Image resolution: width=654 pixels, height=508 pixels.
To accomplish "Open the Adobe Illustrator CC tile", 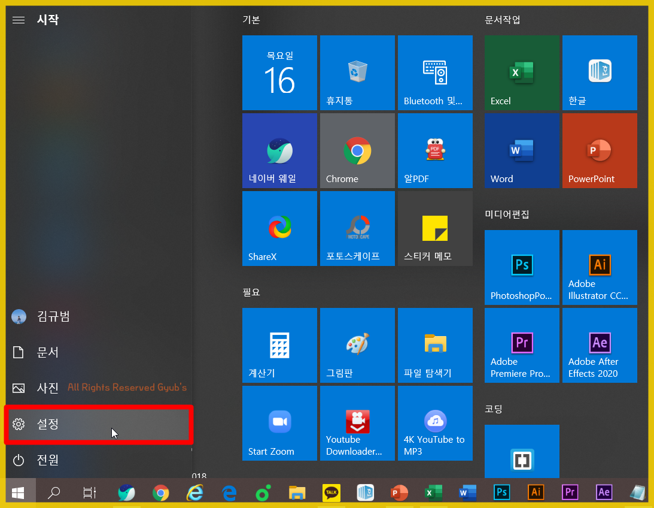I will click(600, 268).
